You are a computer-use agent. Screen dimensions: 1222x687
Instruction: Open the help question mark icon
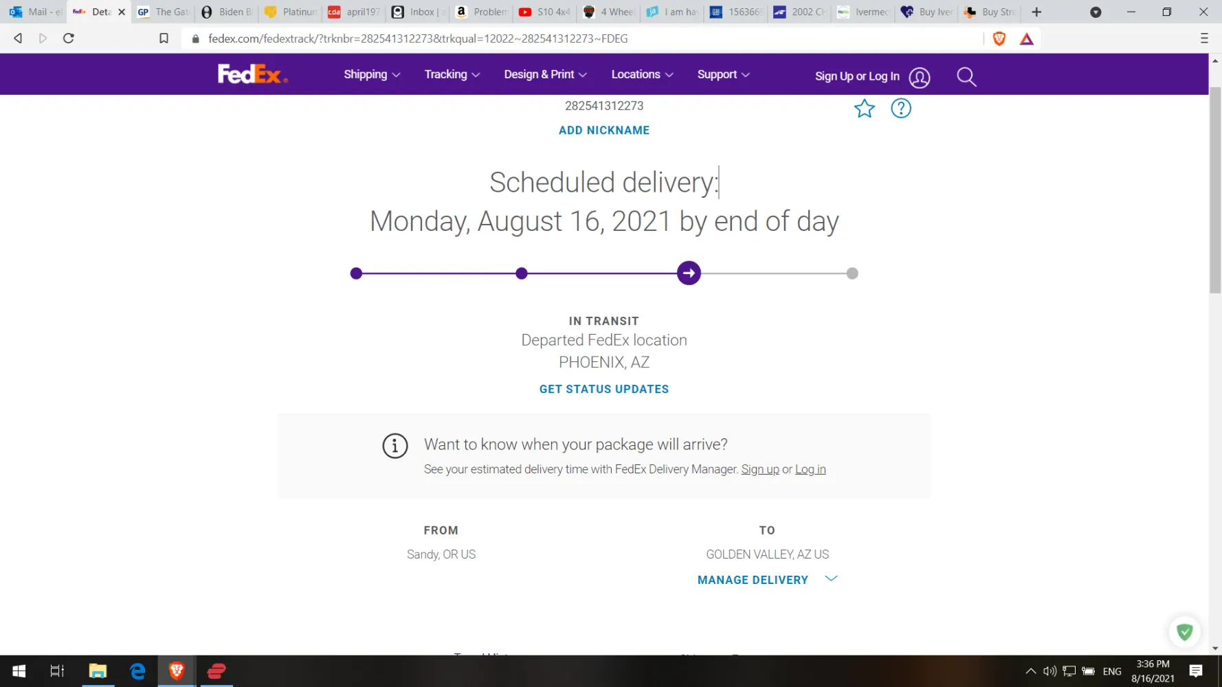(900, 109)
